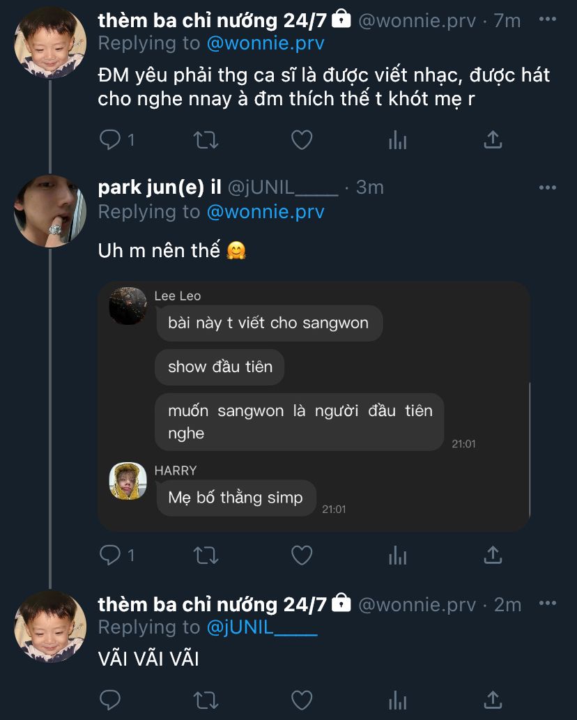Screen dimensions: 577x720
Task: Open park jun(e) il's profile name
Action: pyautogui.click(x=160, y=187)
